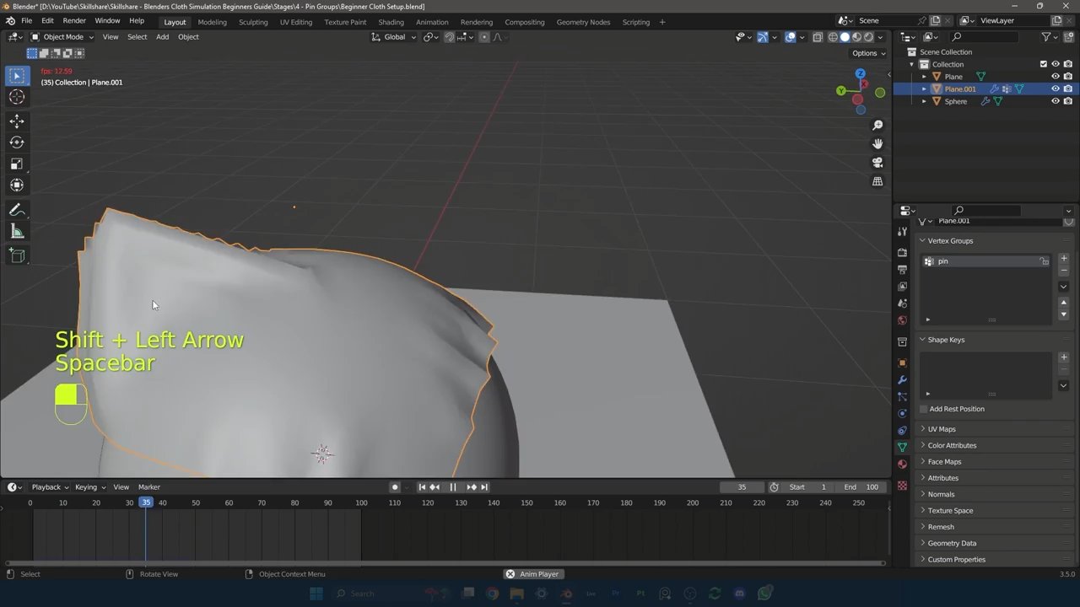The image size is (1080, 607).
Task: Enable the Add Rest Position checkbox
Action: pos(924,409)
